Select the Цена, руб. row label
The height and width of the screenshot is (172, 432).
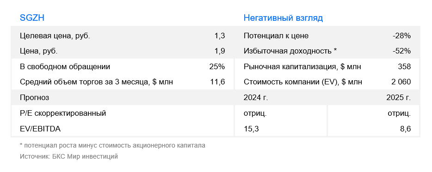click(38, 51)
